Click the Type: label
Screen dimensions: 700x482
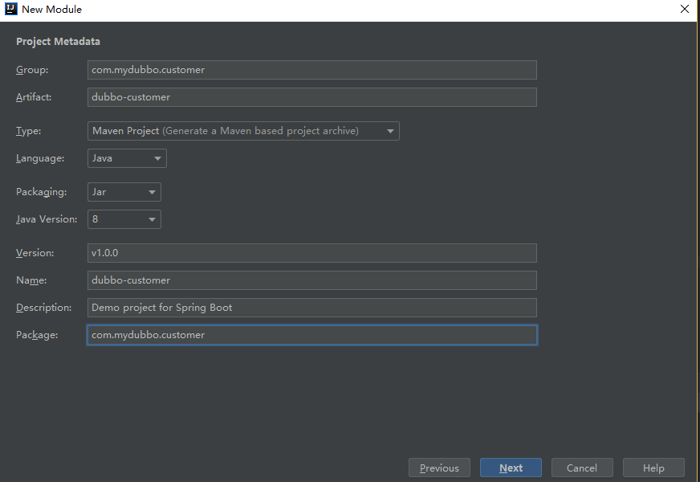click(x=29, y=131)
